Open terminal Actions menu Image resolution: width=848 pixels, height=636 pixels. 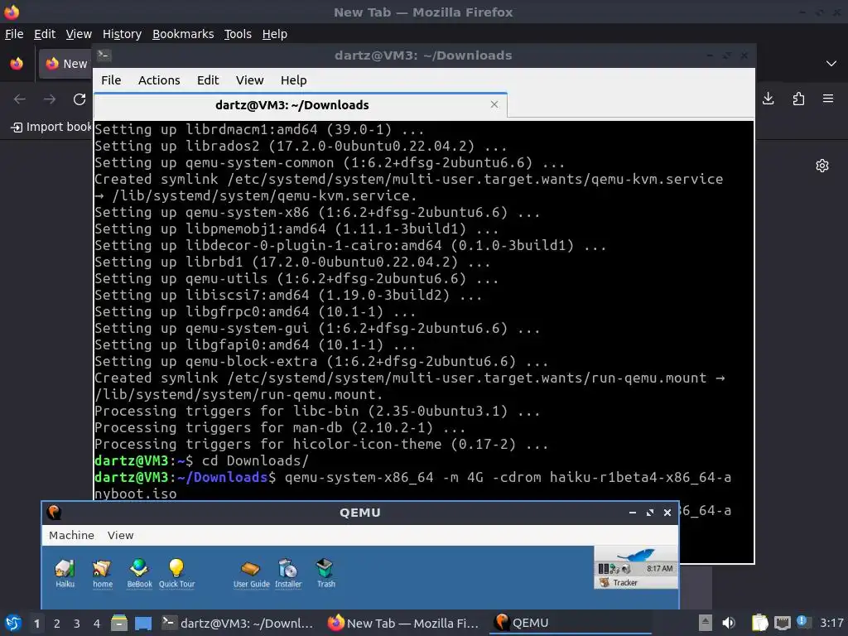coord(159,80)
